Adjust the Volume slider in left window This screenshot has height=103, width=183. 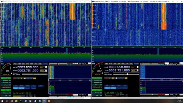35,73
